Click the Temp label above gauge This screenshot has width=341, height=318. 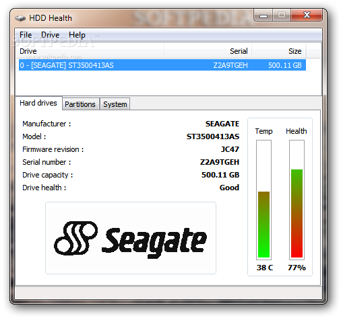click(263, 131)
